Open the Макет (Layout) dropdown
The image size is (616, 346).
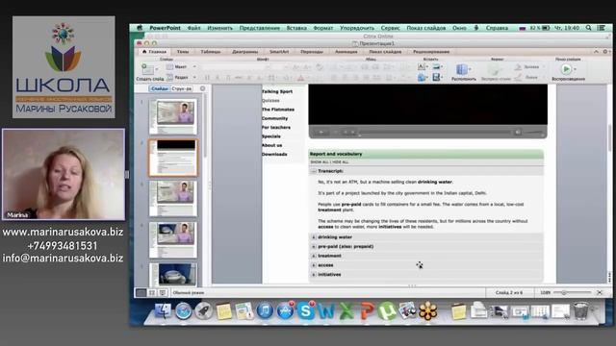point(181,67)
